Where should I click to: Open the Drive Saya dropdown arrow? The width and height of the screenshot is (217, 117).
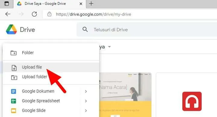109,47
